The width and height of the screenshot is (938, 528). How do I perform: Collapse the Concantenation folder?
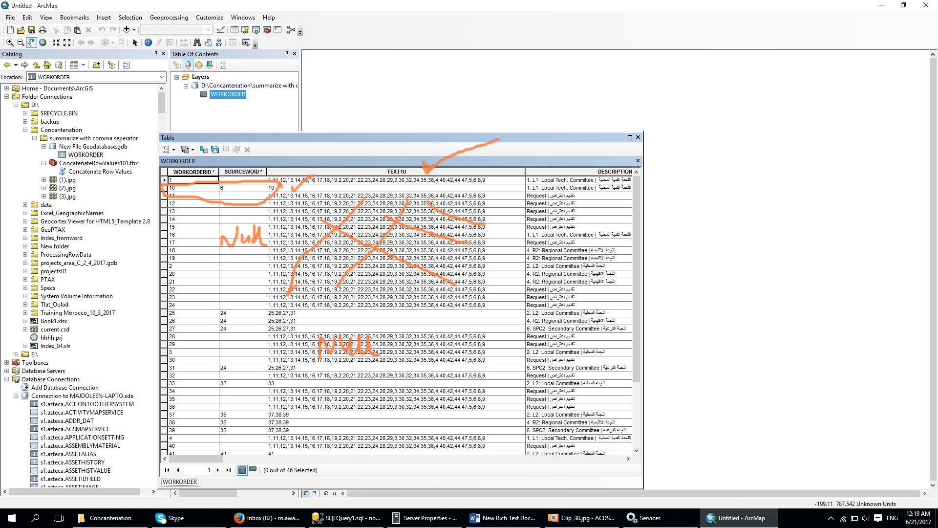click(25, 130)
